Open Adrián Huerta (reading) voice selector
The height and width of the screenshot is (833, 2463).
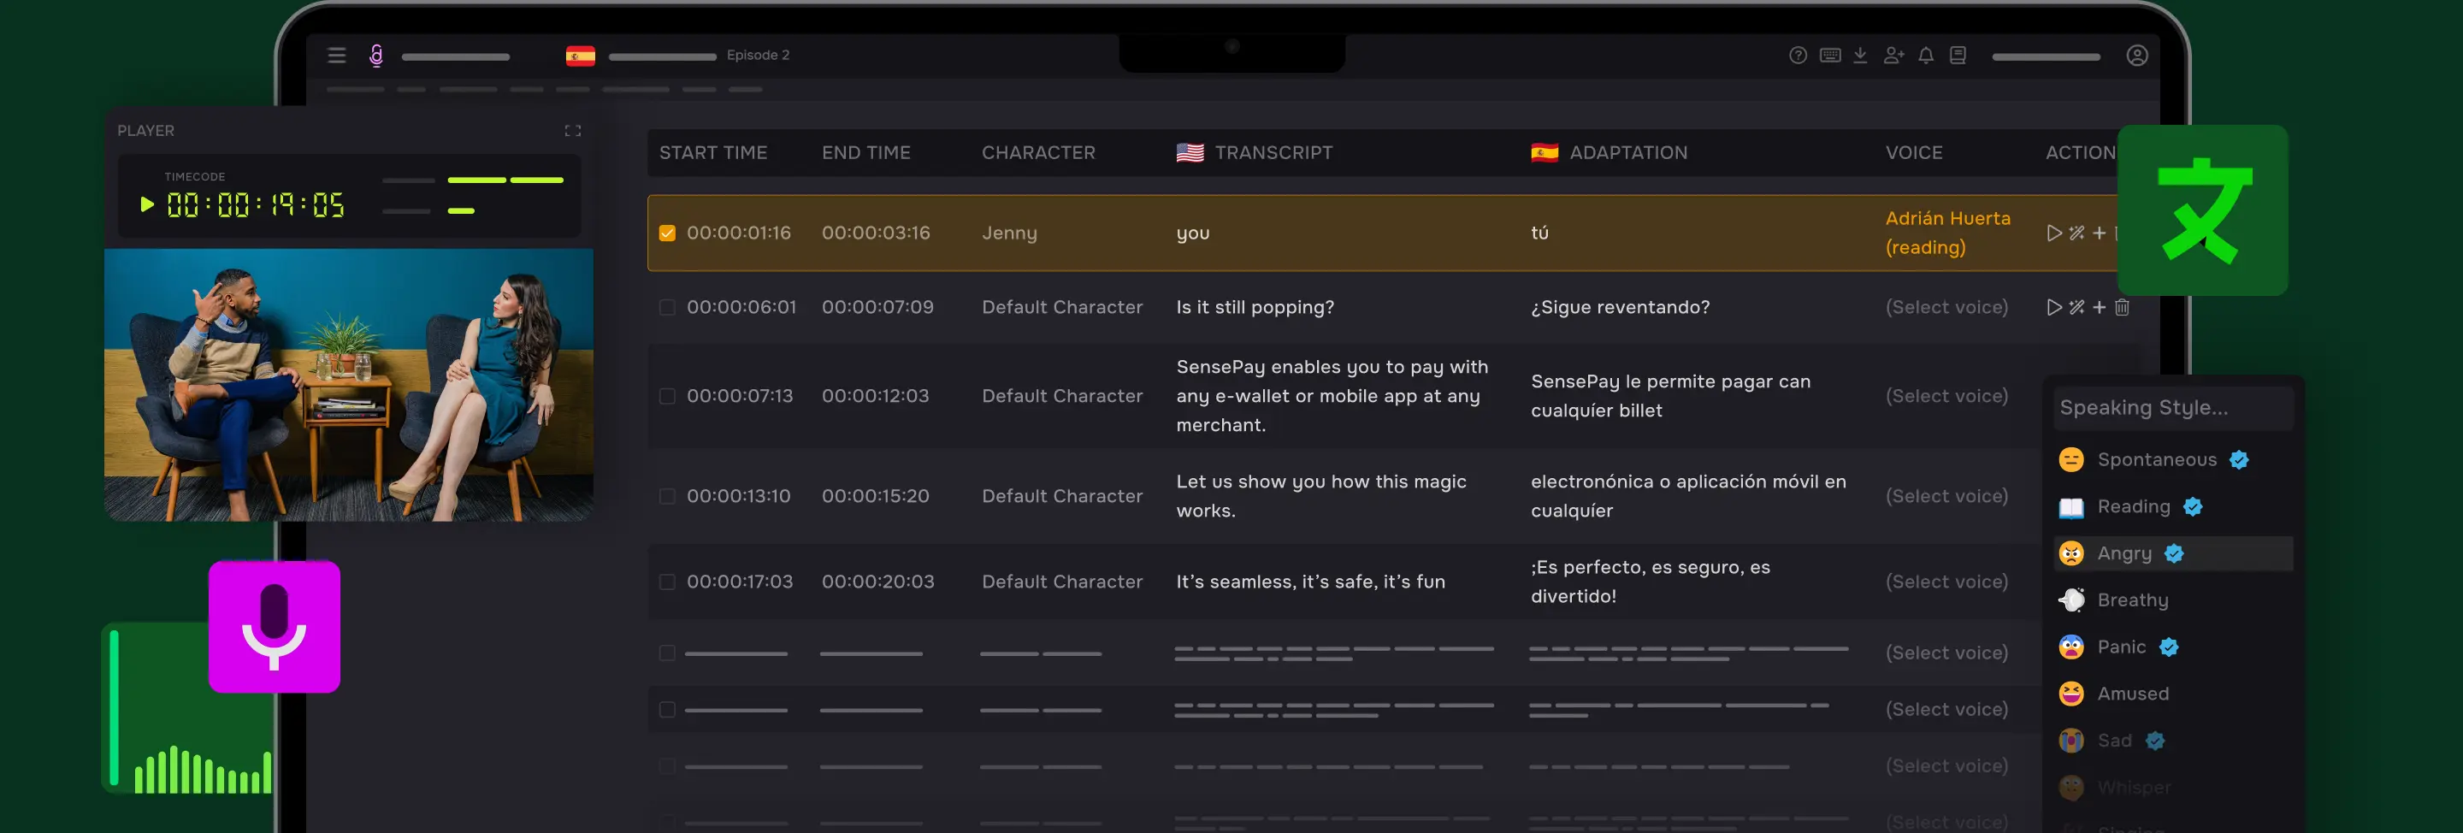coord(1946,233)
